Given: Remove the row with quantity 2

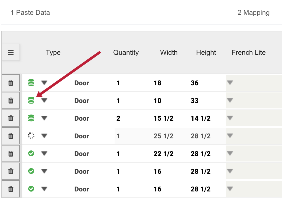Looking at the screenshot, I should 11,118.
